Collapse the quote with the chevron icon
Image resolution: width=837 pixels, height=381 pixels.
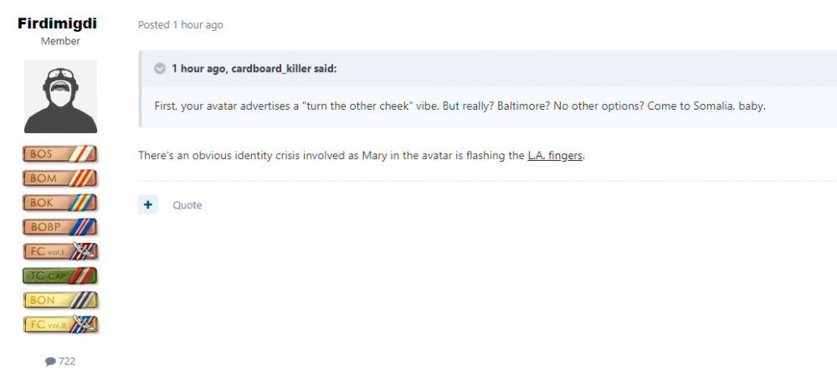[160, 69]
